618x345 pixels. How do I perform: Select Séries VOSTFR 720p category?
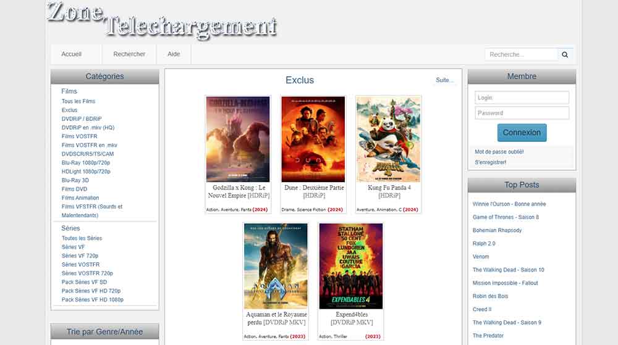point(87,273)
